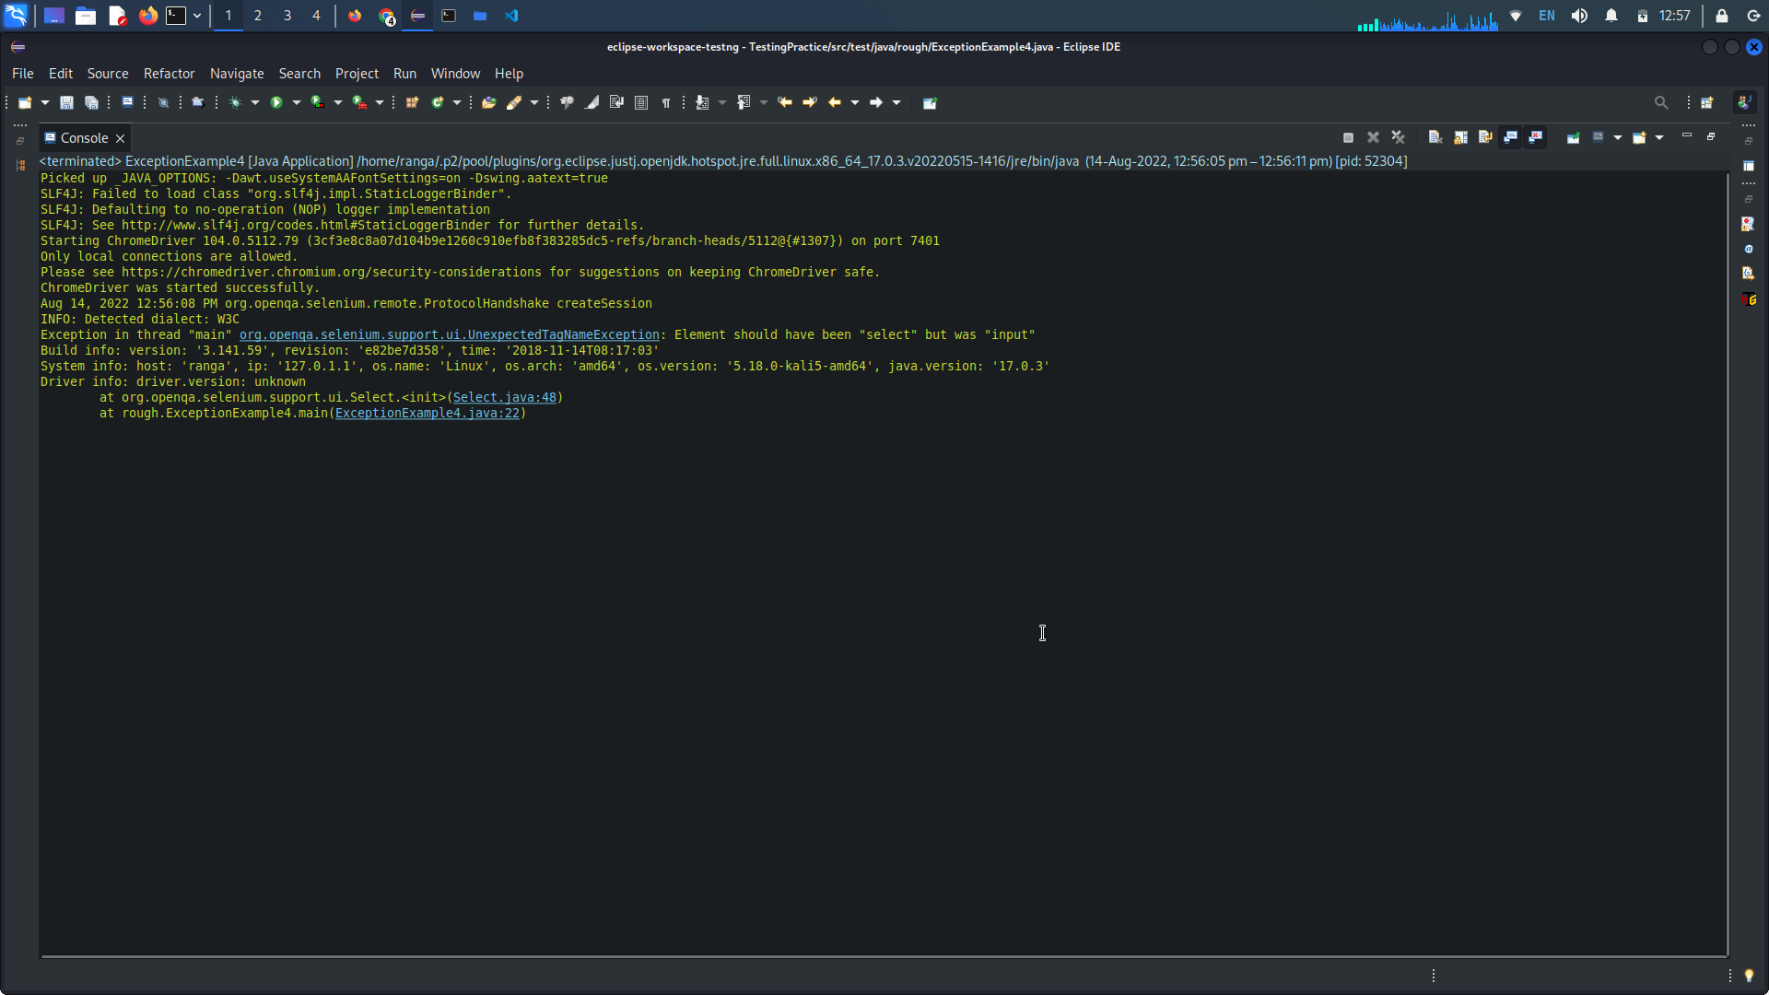Toggle Scroll Lock in console toolbar
Image resolution: width=1769 pixels, height=995 pixels.
pos(1460,137)
